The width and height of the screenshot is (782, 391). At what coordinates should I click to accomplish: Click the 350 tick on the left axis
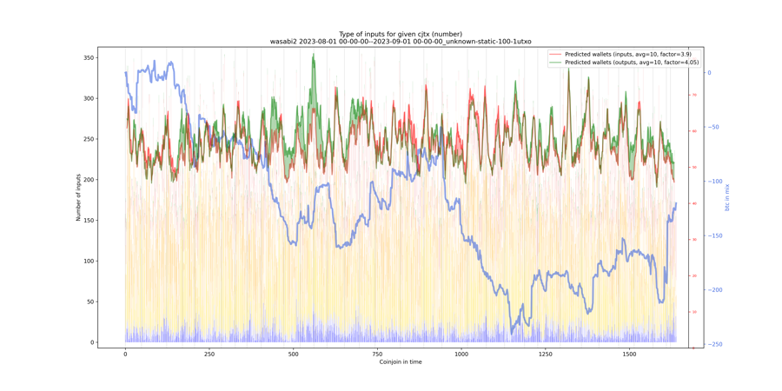(x=89, y=57)
